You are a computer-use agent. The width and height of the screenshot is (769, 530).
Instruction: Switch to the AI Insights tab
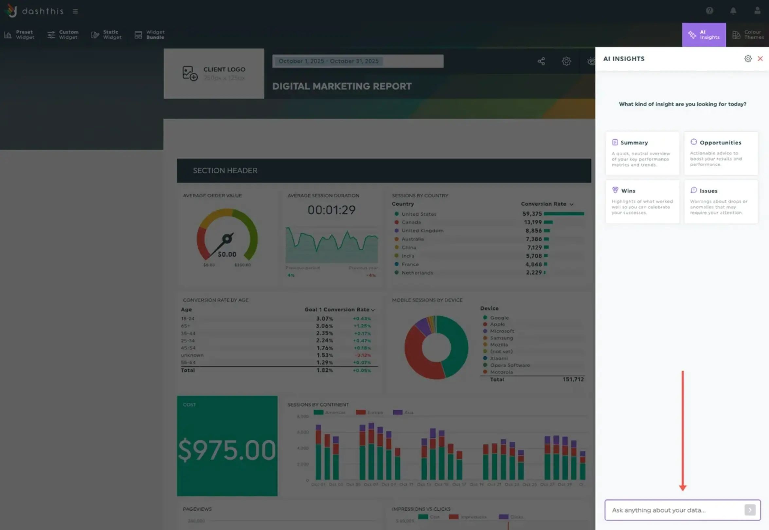pyautogui.click(x=704, y=35)
